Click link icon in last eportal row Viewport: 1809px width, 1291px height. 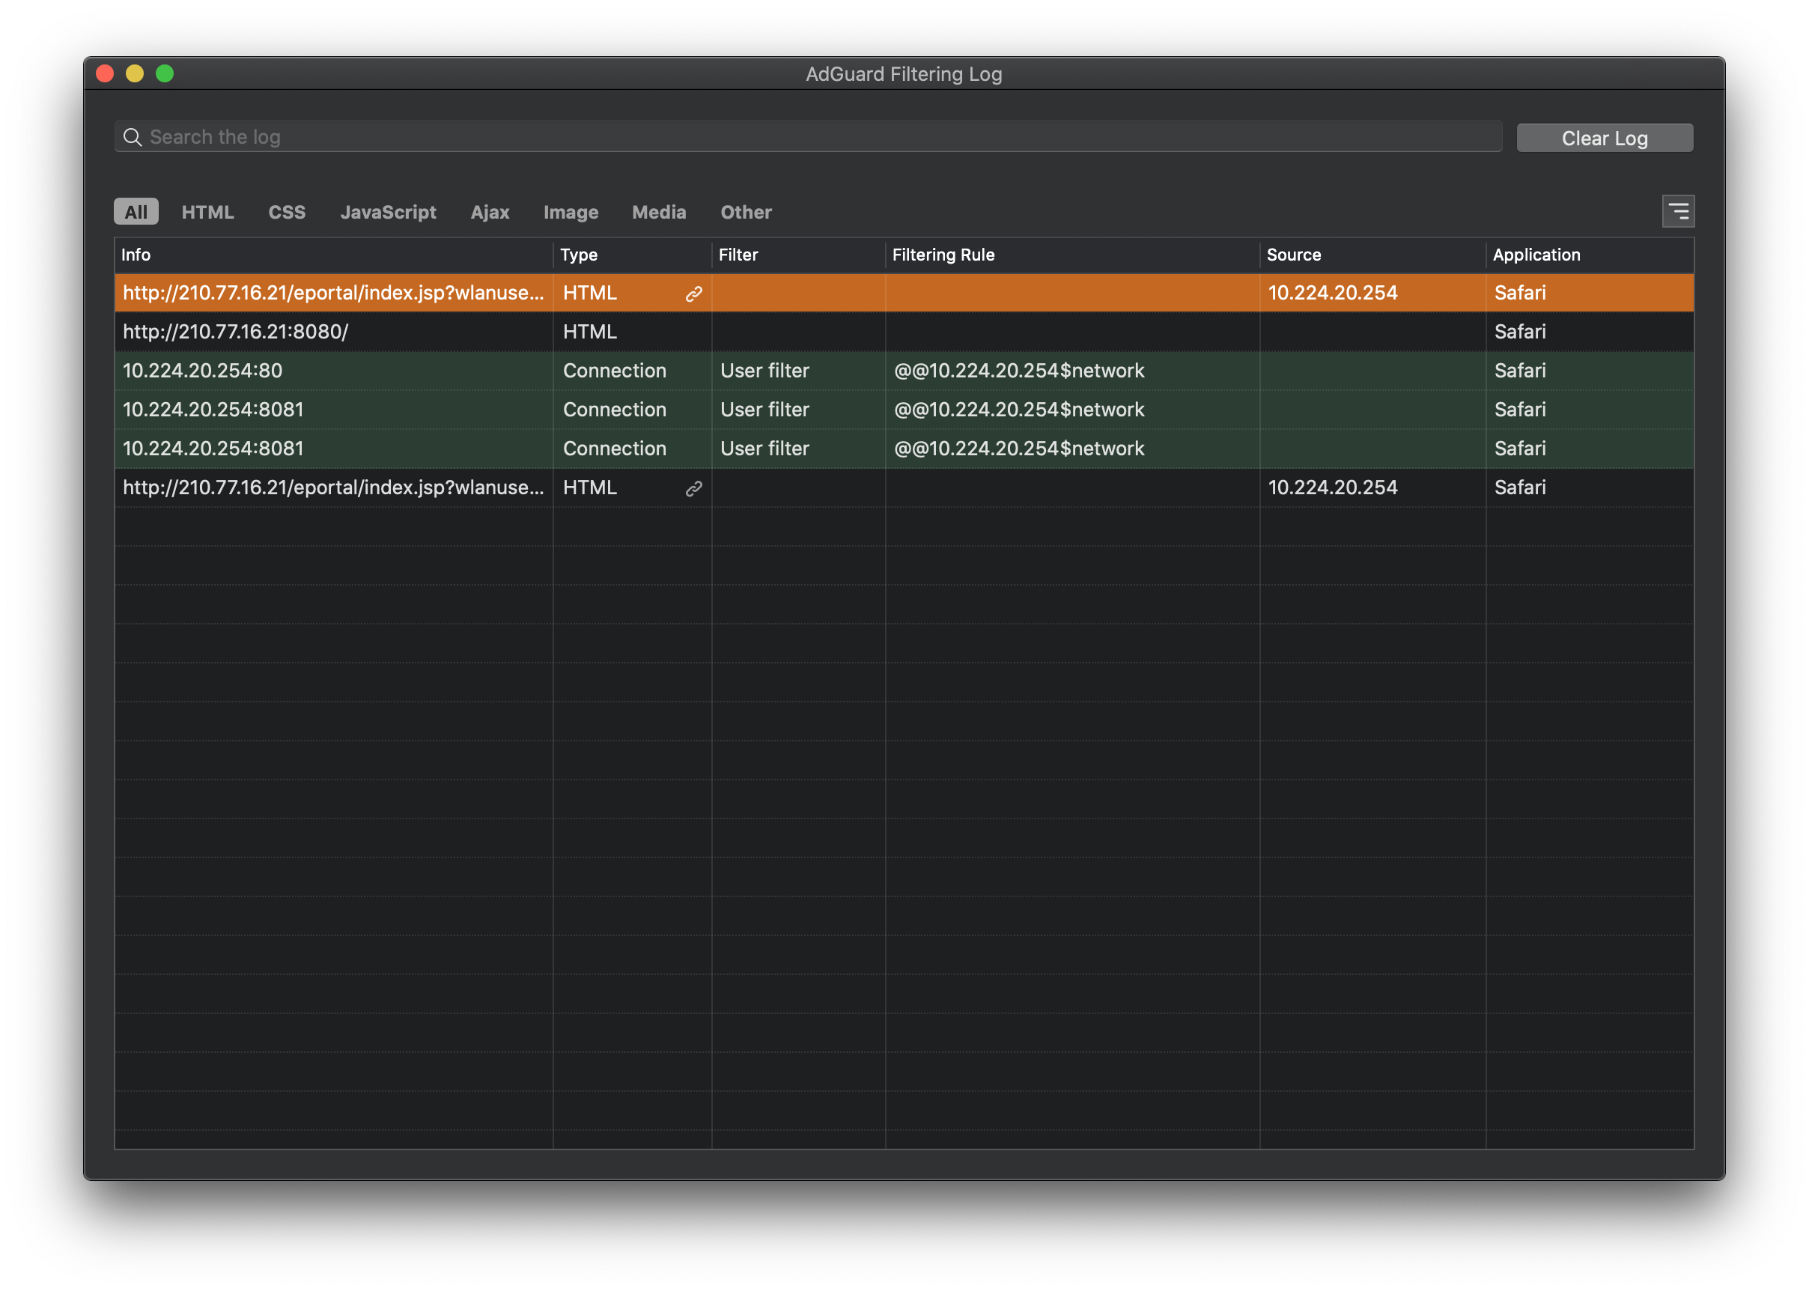693,489
